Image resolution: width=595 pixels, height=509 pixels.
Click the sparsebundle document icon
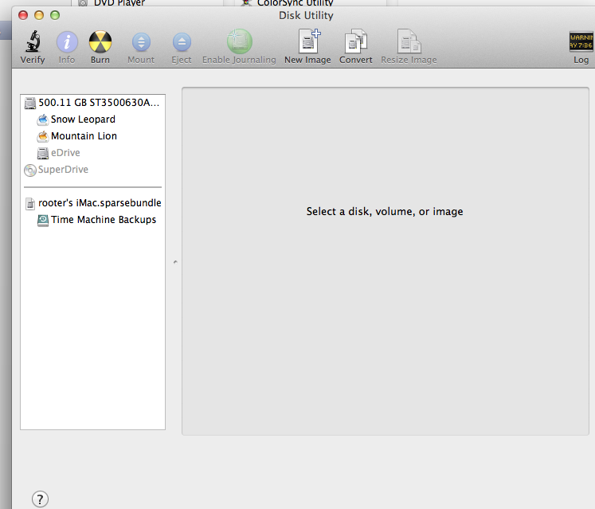30,203
